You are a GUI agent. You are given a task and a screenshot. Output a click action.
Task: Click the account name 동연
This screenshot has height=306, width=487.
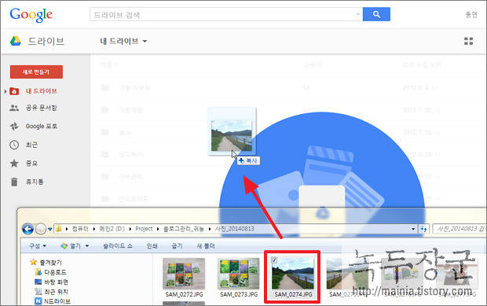pyautogui.click(x=471, y=14)
